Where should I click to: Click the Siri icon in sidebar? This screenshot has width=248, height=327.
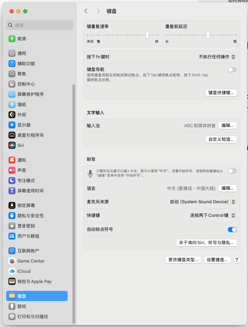coord(12,145)
